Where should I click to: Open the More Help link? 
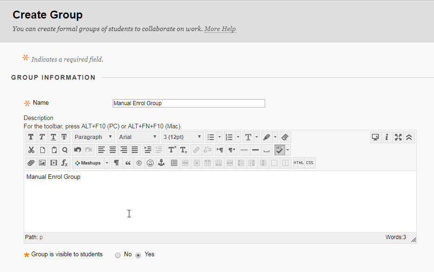point(220,29)
